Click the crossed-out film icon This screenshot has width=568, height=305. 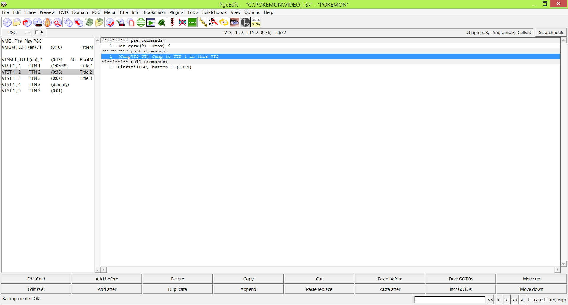[x=183, y=22]
